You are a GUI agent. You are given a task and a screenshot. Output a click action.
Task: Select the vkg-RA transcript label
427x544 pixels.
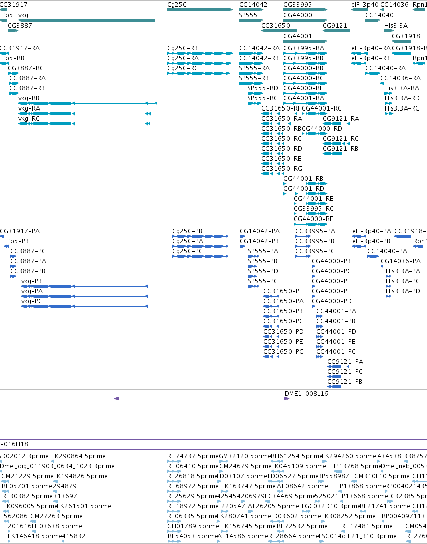coord(29,108)
